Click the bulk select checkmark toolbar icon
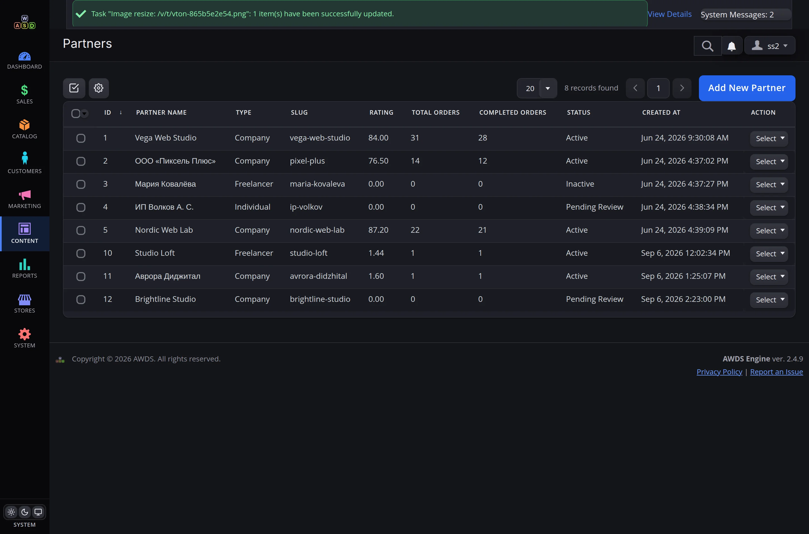 [x=74, y=88]
